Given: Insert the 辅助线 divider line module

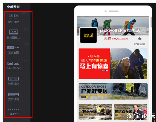Looking at the screenshot, I should pyautogui.click(x=14, y=110).
